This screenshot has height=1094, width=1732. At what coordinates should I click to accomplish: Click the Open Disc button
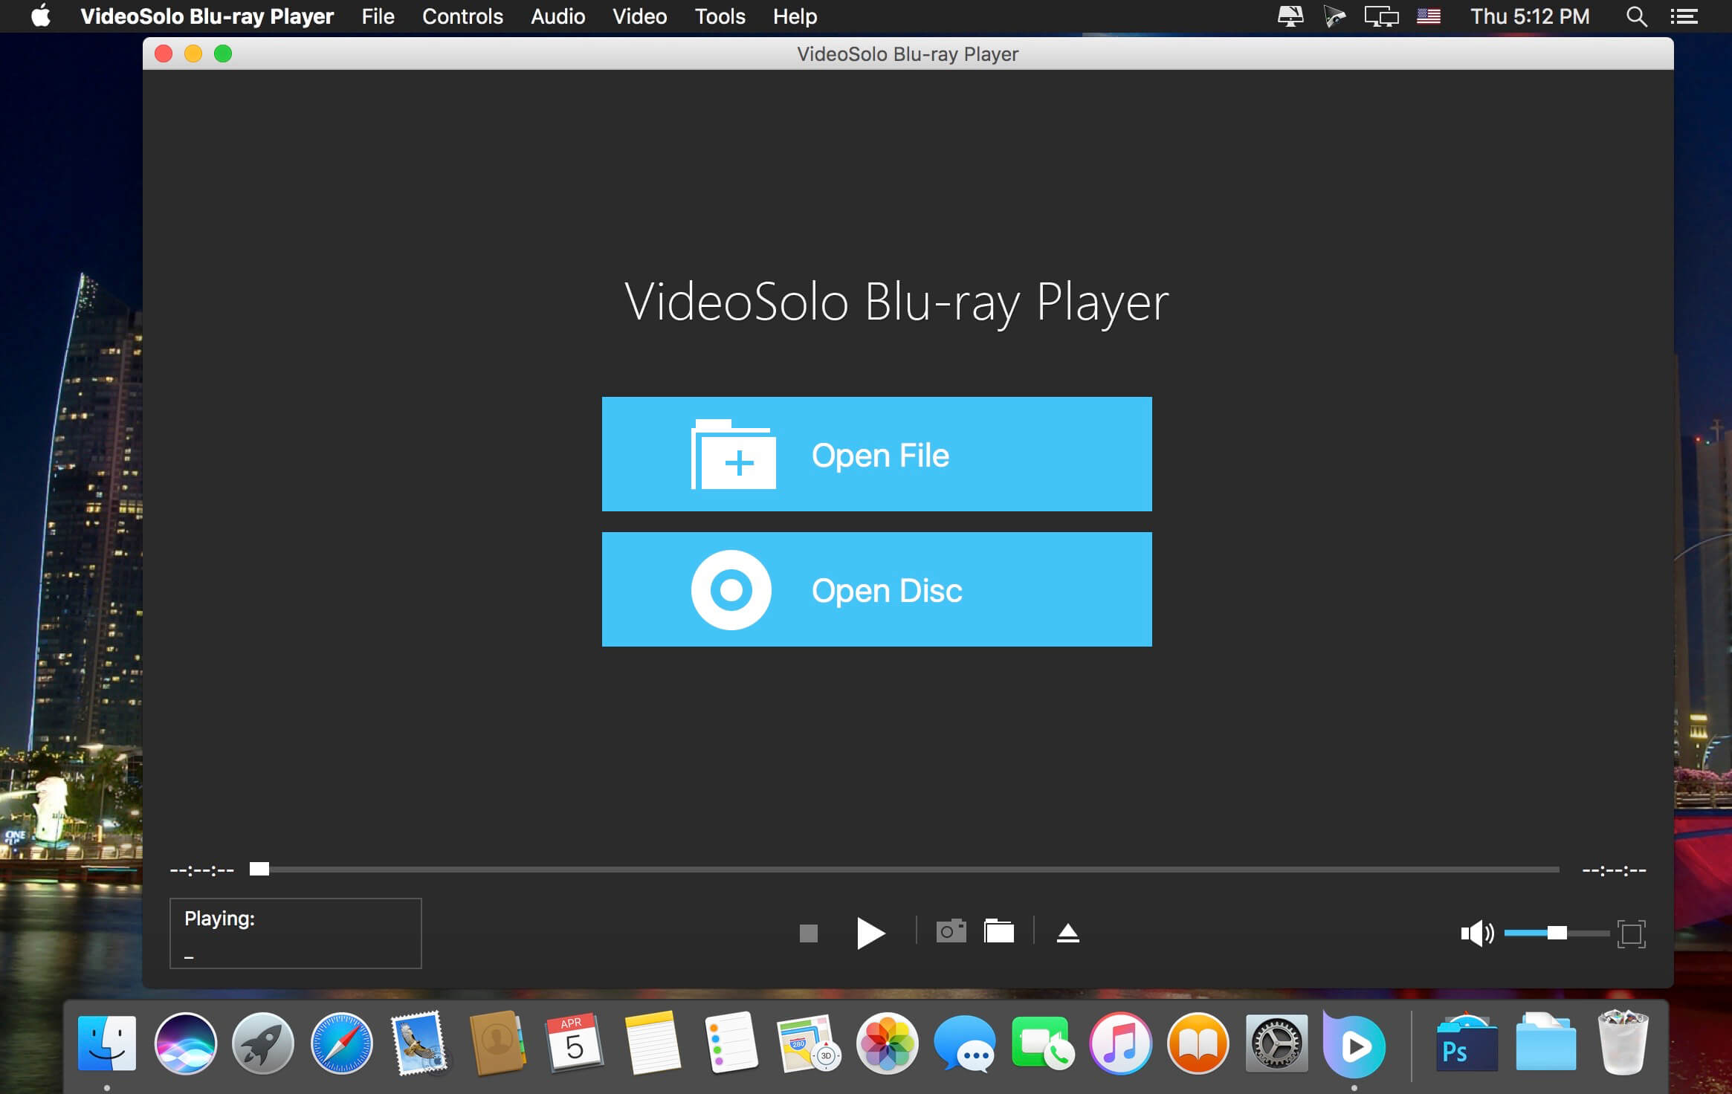876,589
